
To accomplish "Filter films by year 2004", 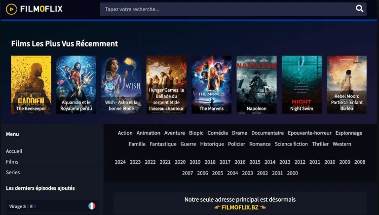I will click(x=232, y=173).
